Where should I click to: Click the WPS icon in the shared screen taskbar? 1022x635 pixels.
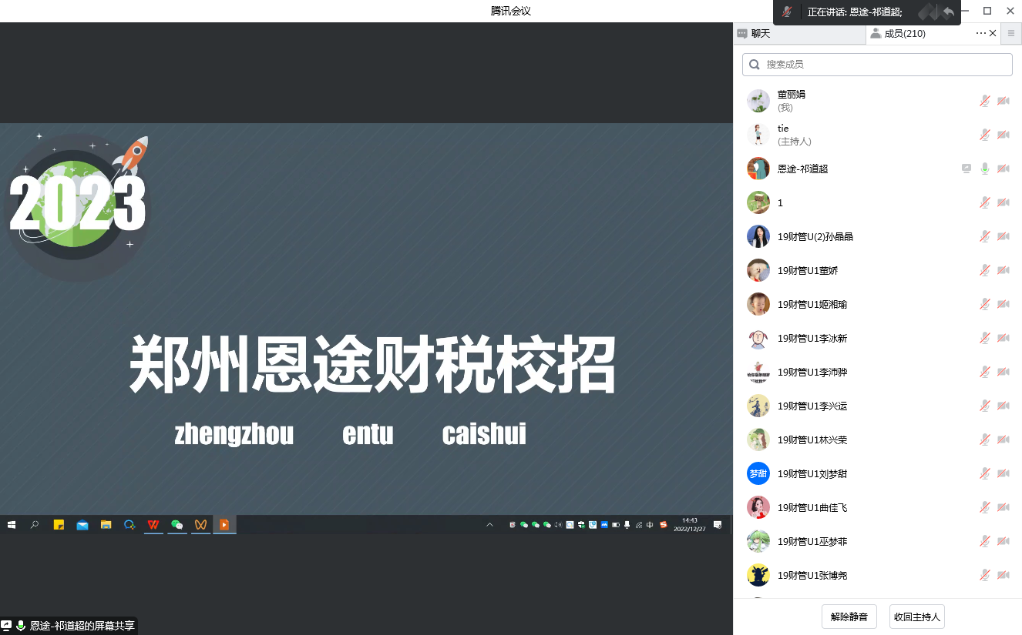pos(153,525)
